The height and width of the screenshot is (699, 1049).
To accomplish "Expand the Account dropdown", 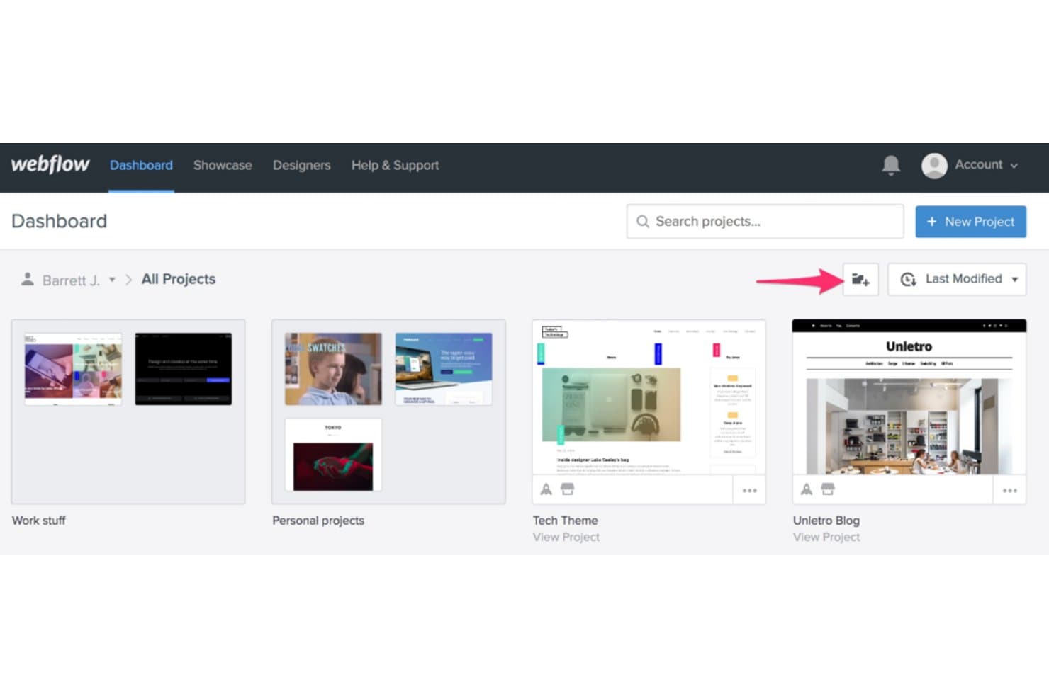I will click(x=987, y=165).
